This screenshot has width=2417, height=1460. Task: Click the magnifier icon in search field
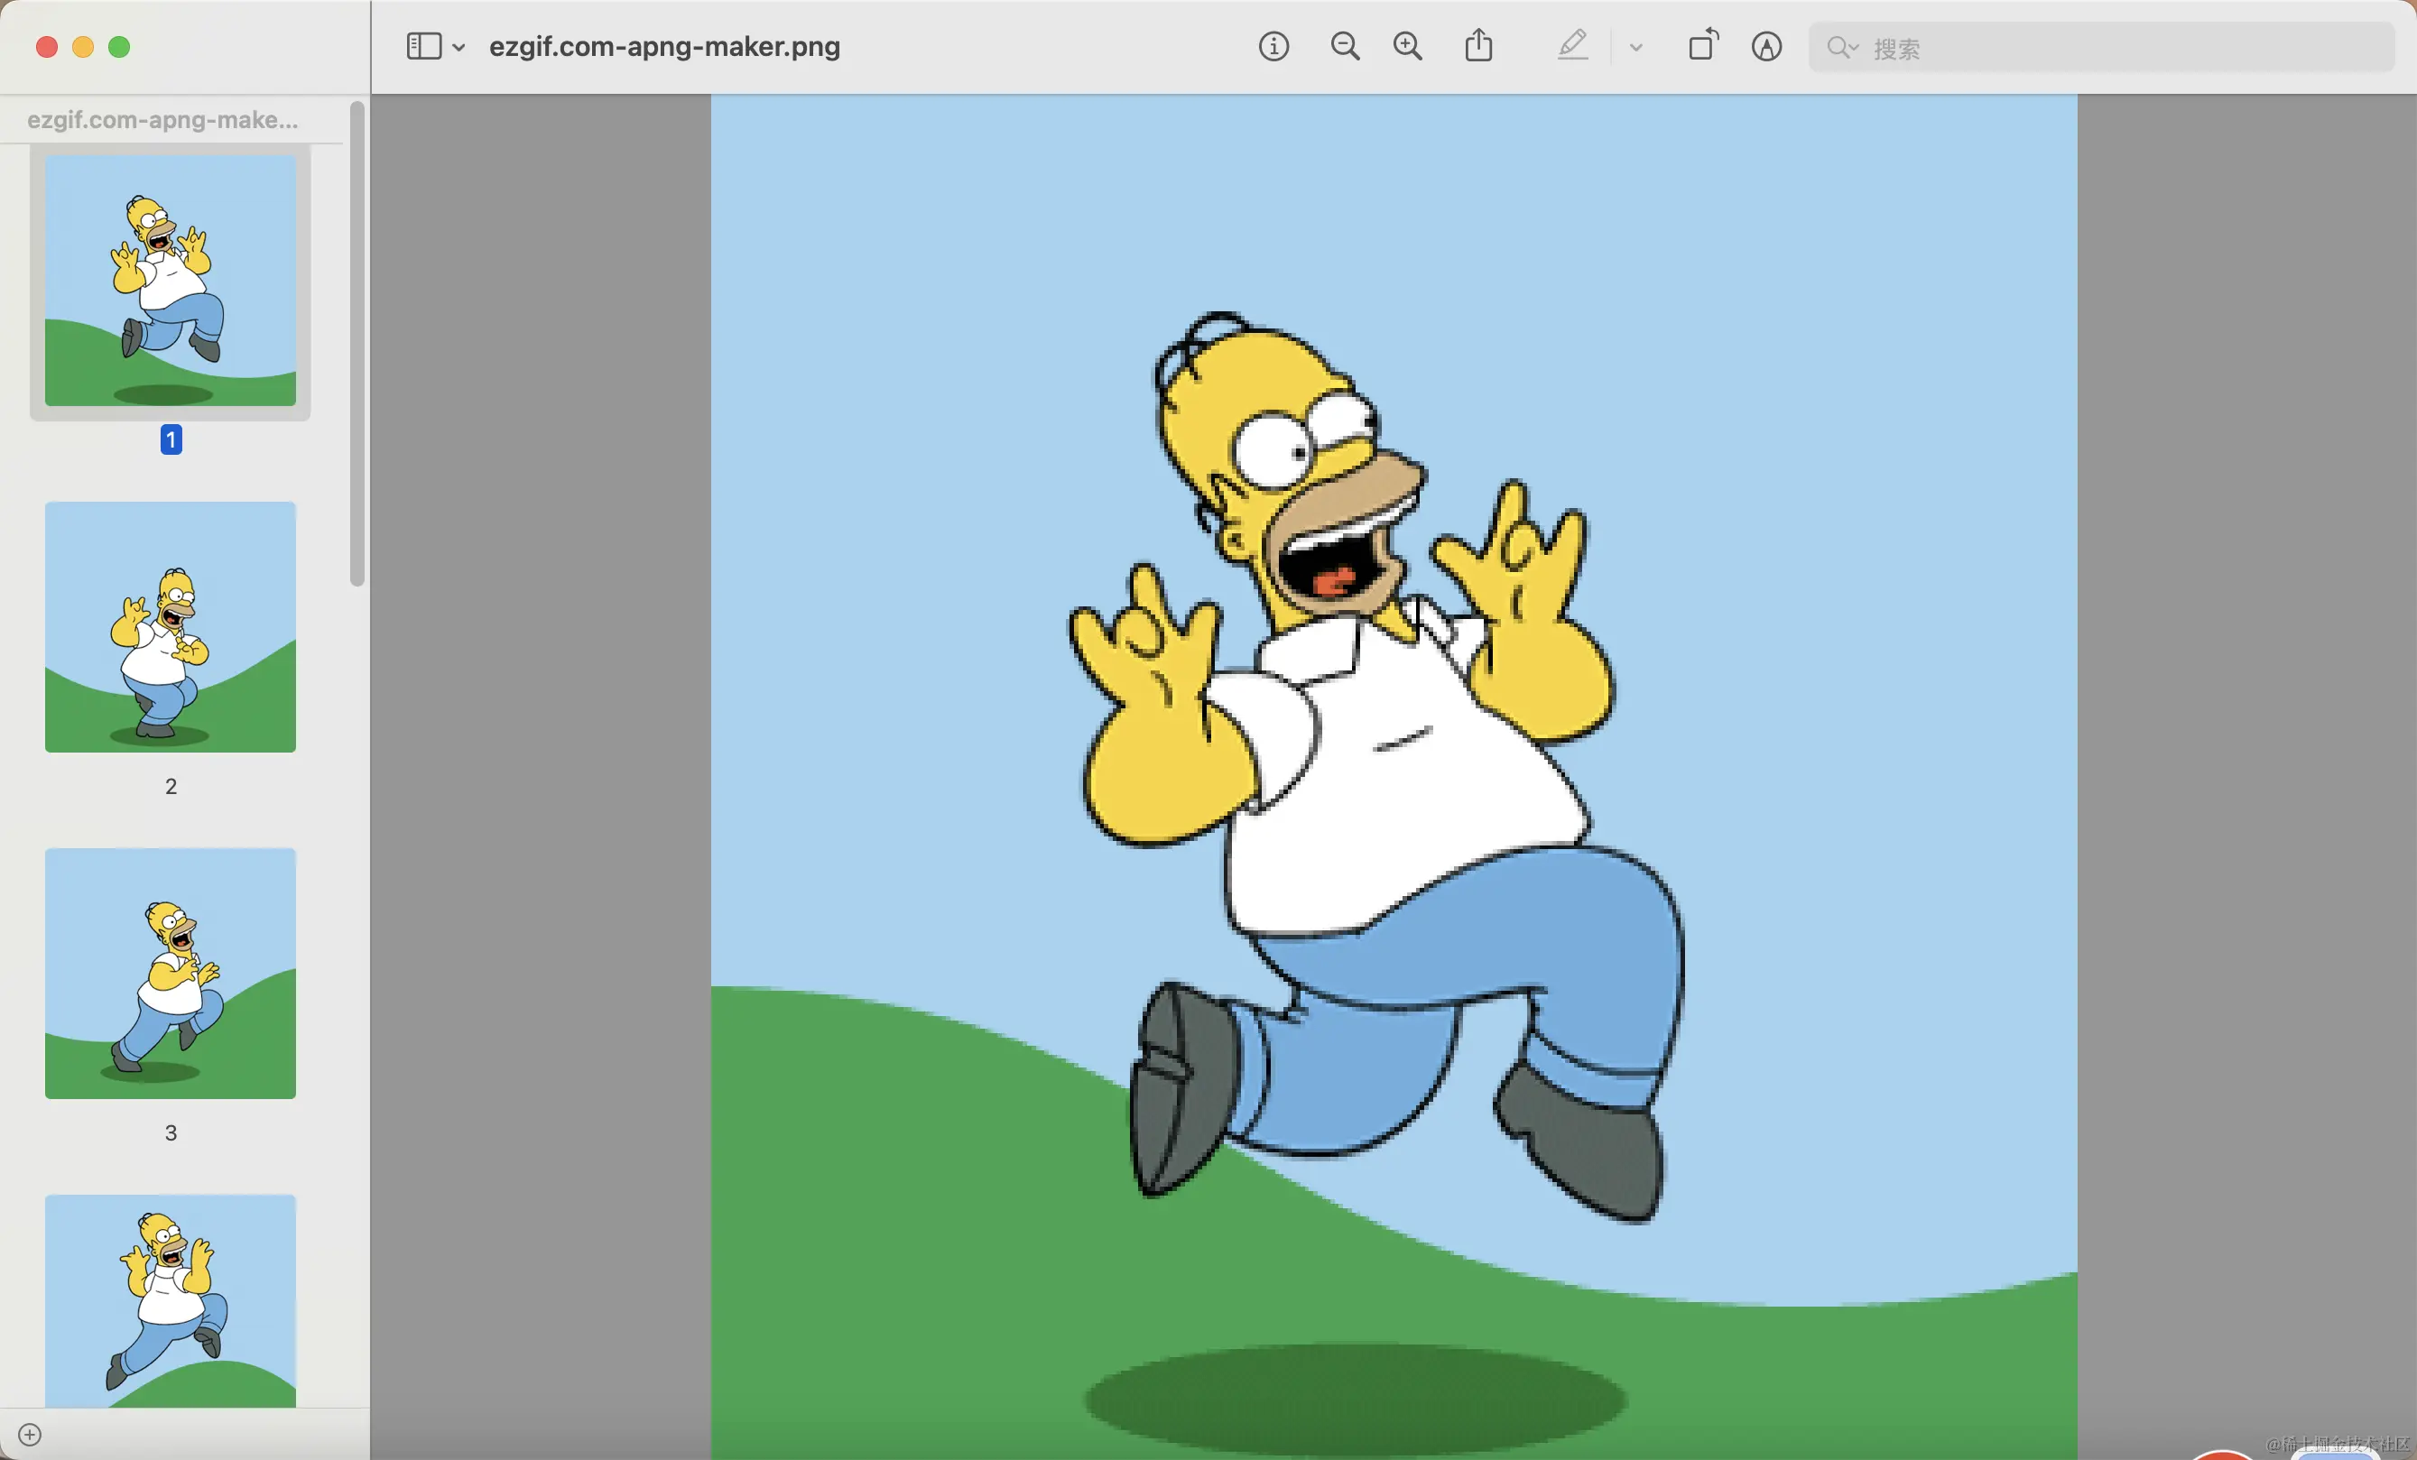coord(1838,47)
